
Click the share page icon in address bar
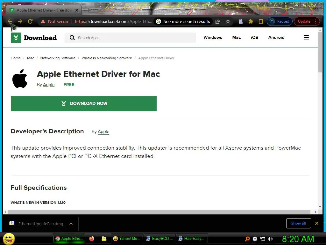tap(218, 21)
